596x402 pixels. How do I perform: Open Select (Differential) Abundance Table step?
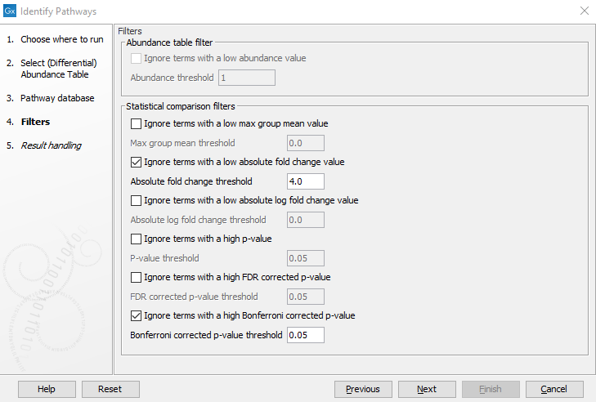point(58,69)
